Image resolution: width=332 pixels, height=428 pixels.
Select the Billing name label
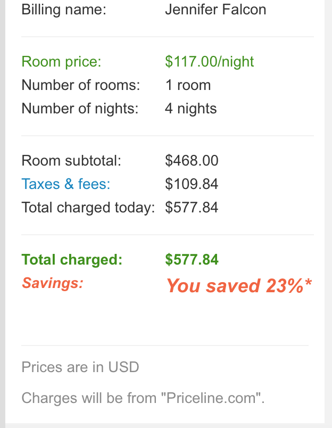coord(64,10)
